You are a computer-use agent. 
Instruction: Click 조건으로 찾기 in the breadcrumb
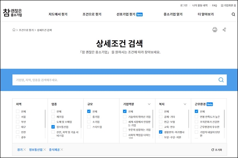[26, 30]
